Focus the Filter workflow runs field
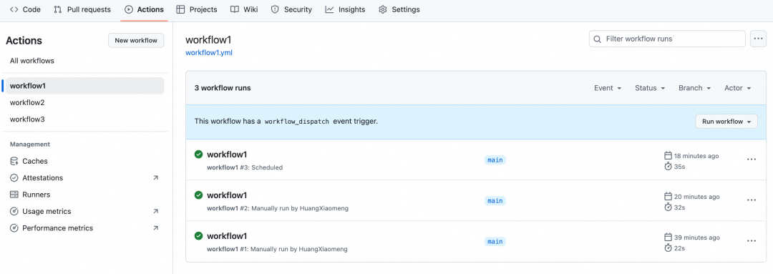 667,39
